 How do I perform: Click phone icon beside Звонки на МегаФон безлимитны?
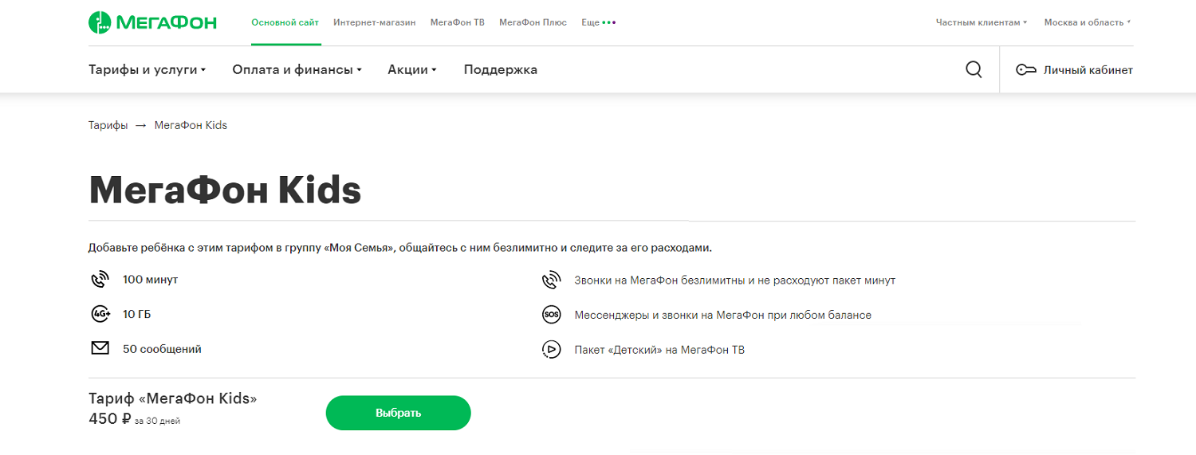pyautogui.click(x=551, y=280)
